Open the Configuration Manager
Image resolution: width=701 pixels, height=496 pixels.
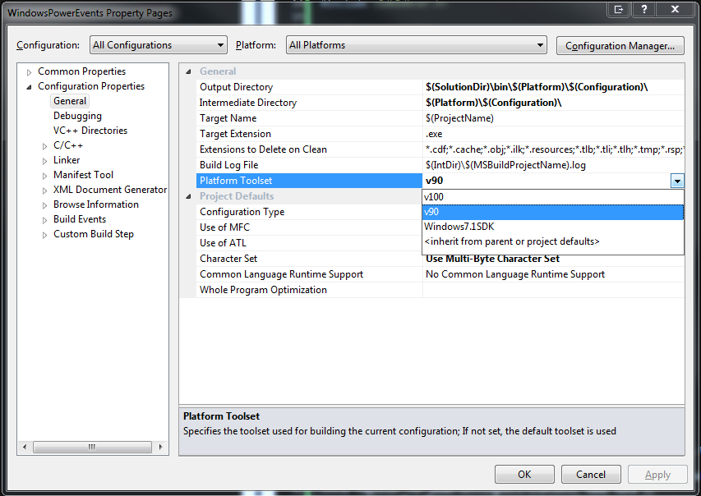(620, 46)
